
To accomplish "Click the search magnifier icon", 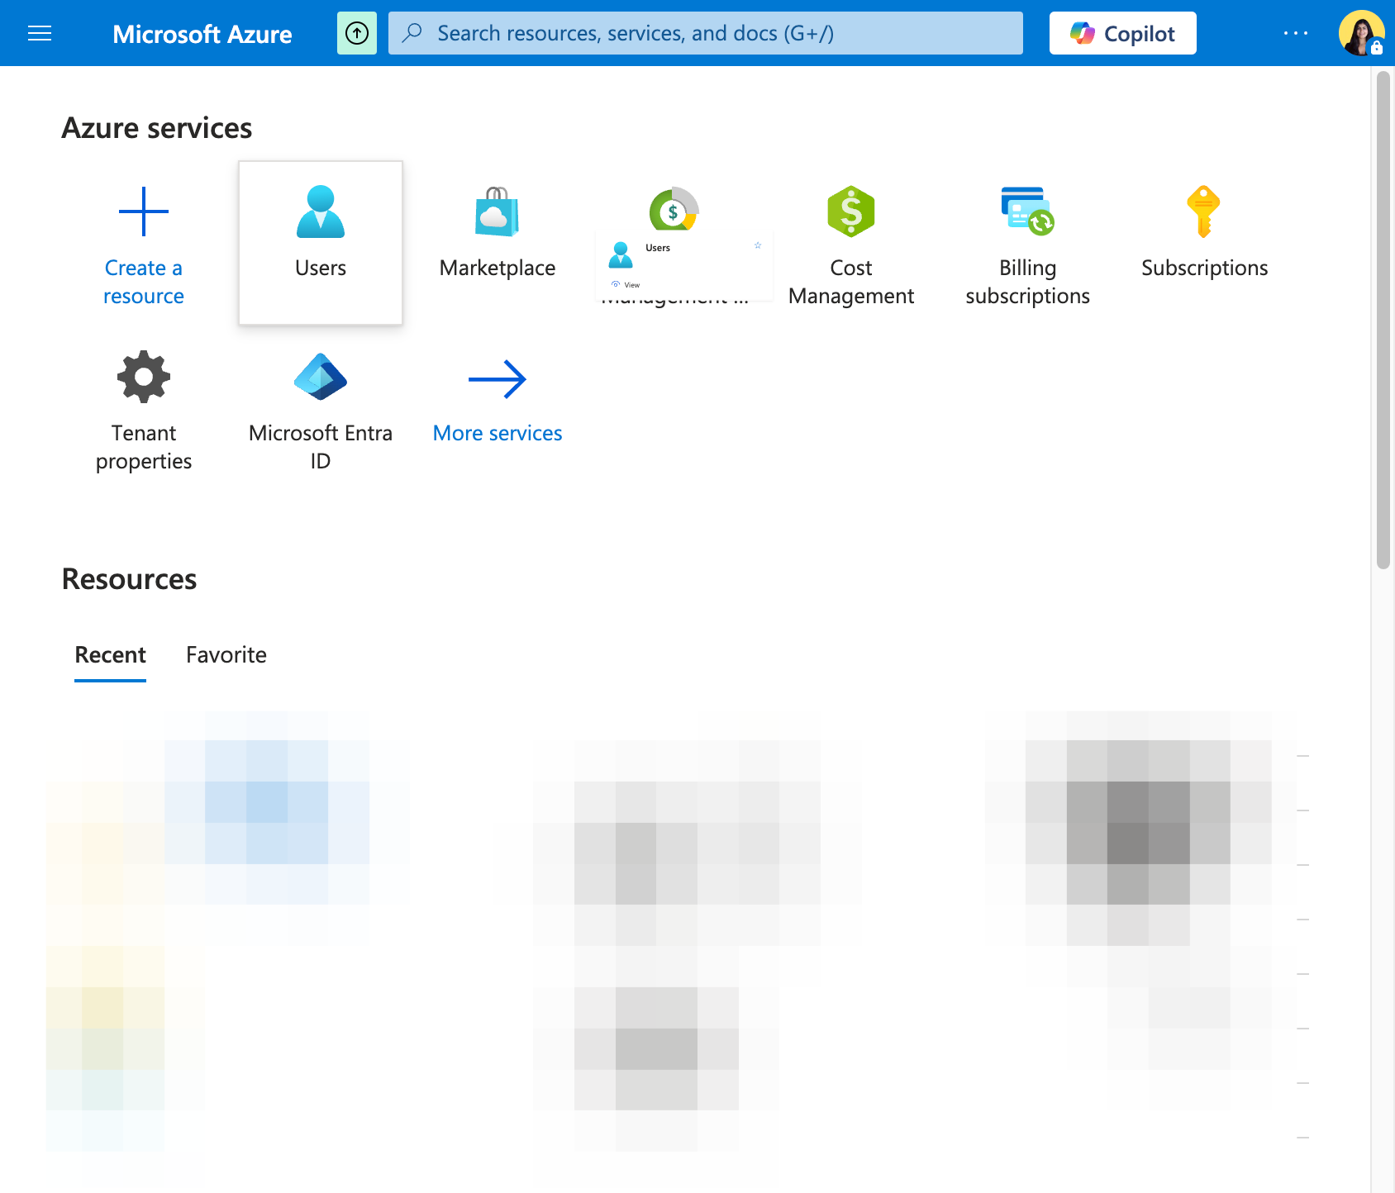I will [412, 33].
